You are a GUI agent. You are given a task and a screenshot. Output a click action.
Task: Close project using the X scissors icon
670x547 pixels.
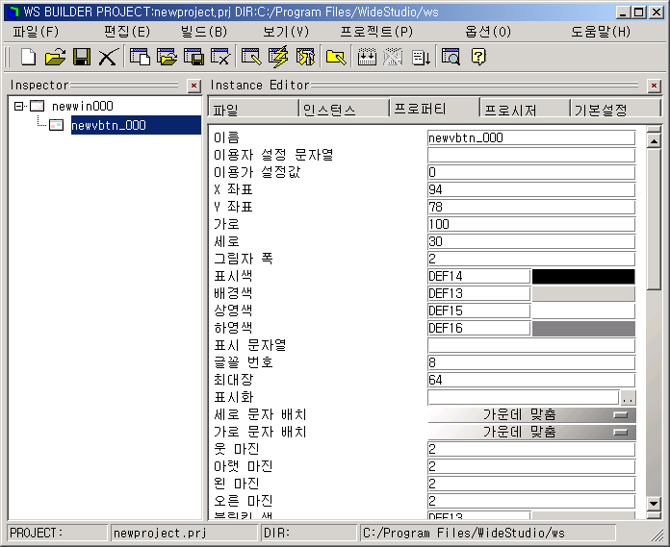click(108, 57)
